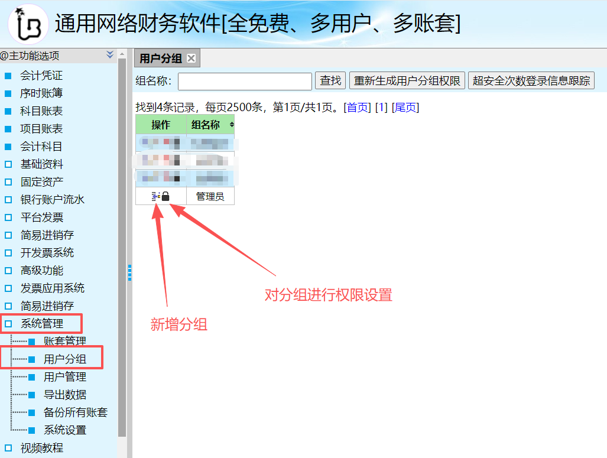Open 会计凭证 in the sidebar

(41, 76)
